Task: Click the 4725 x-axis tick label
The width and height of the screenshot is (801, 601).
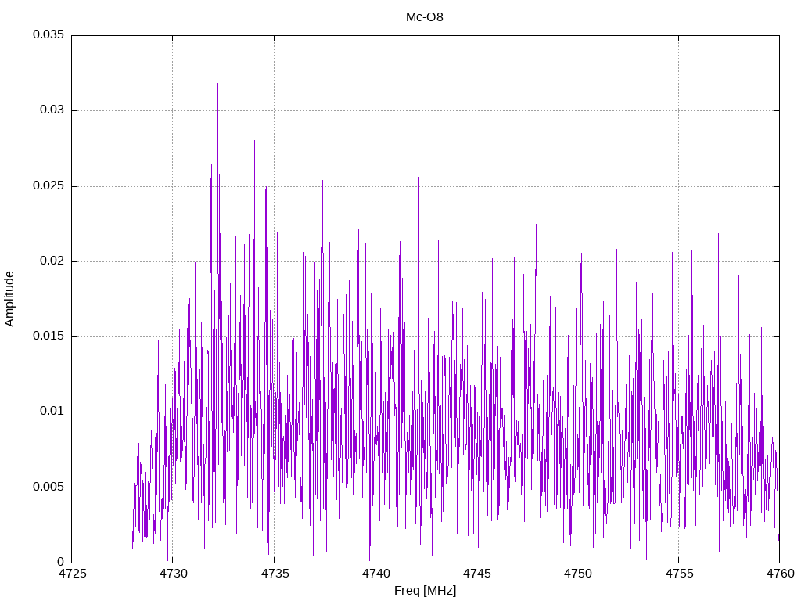Action: (73, 574)
